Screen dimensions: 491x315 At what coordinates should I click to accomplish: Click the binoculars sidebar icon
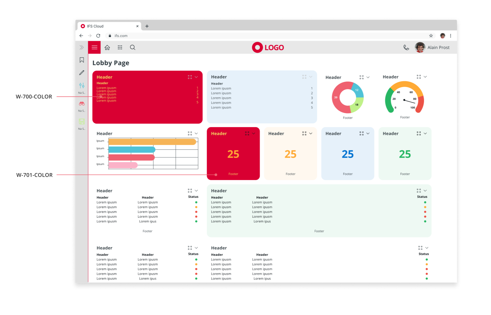click(x=82, y=104)
